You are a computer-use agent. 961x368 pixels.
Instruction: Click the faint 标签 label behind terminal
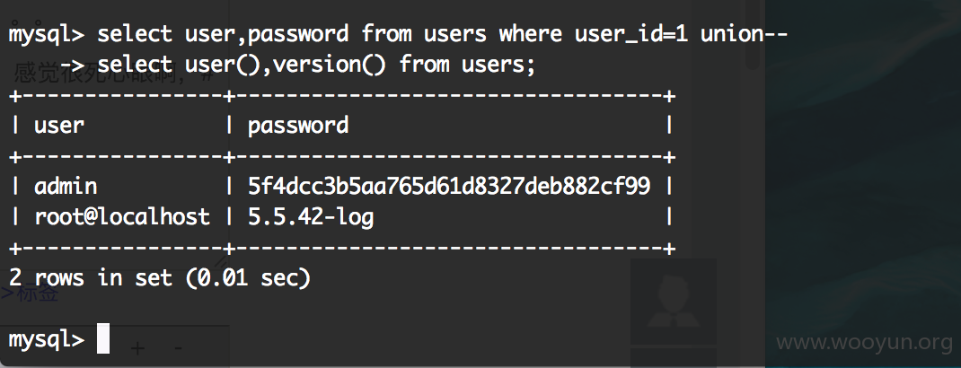31,294
